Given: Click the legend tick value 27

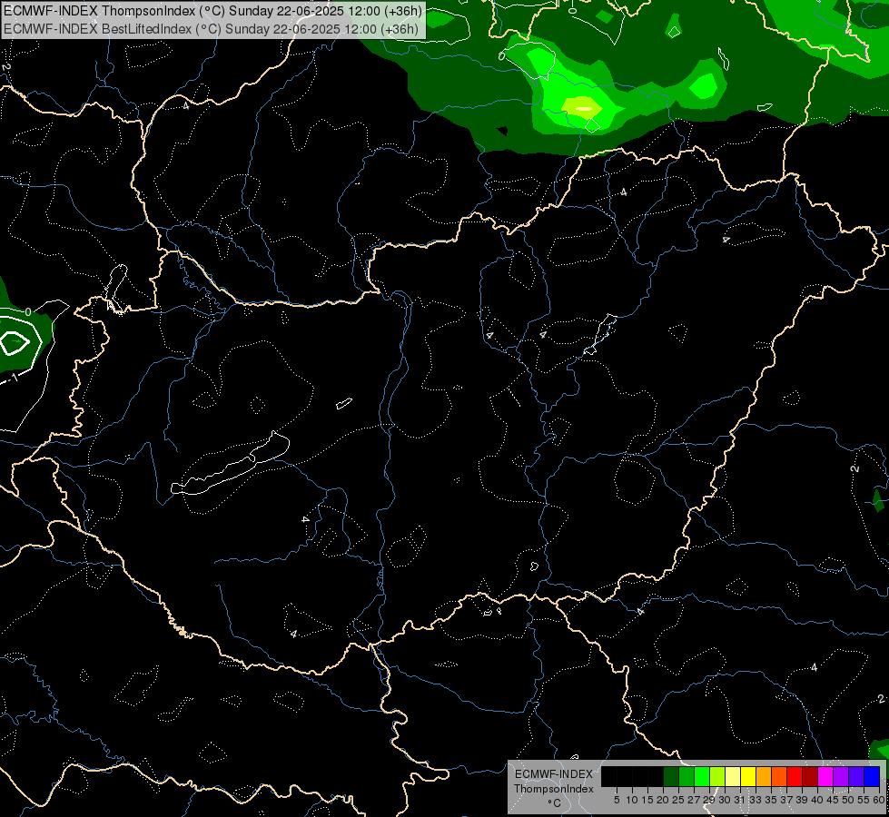Looking at the screenshot, I should point(694,800).
